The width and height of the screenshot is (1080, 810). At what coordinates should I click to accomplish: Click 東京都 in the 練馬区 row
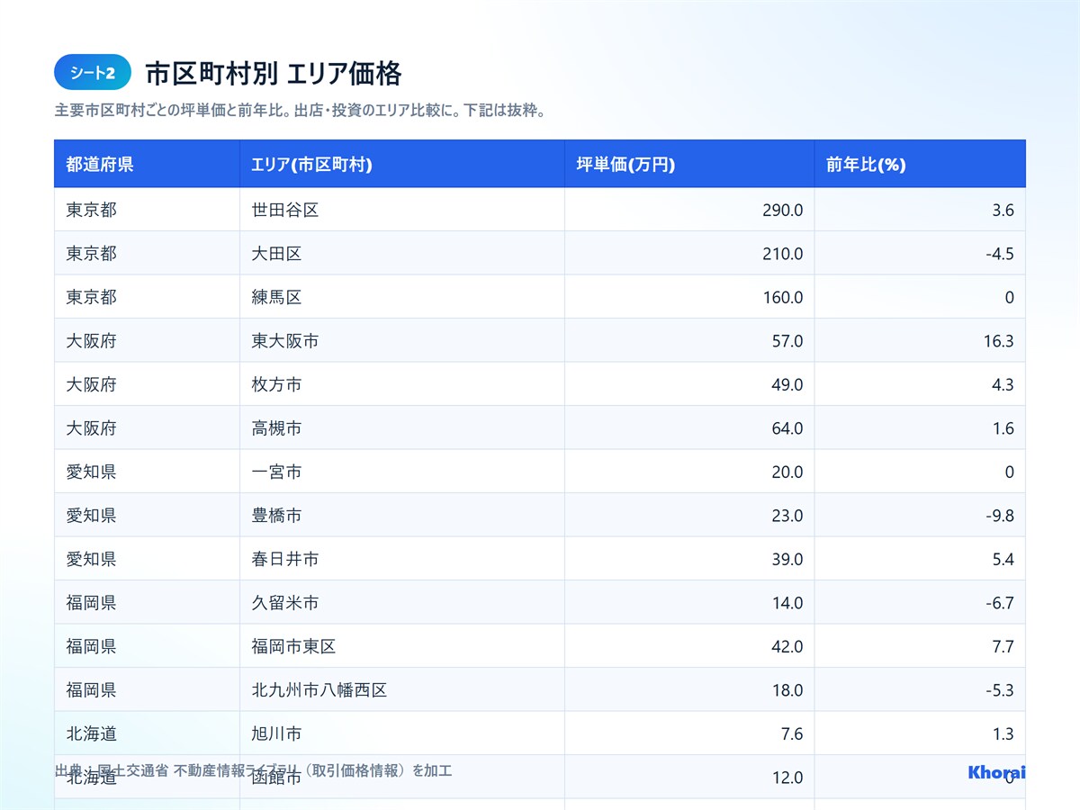coord(91,297)
